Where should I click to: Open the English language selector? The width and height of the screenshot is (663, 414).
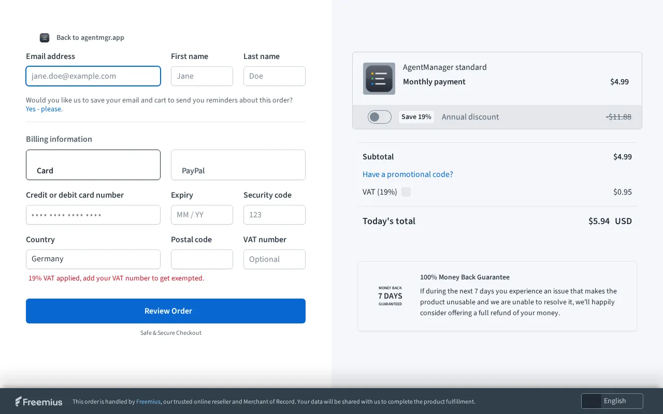612,401
